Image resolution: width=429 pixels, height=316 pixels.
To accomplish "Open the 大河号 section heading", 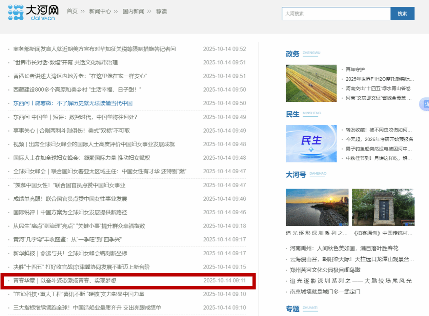I will [295, 175].
